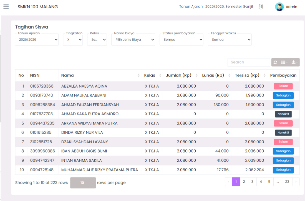305x201 pixels.
Task: Open the Nama biaya dropdown
Action: click(133, 40)
